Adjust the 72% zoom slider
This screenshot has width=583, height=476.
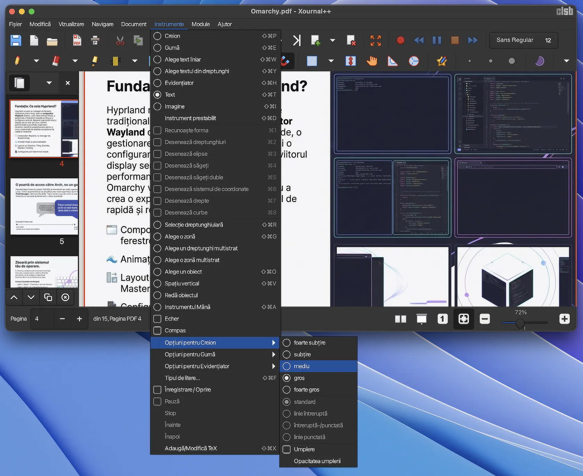tap(520, 323)
